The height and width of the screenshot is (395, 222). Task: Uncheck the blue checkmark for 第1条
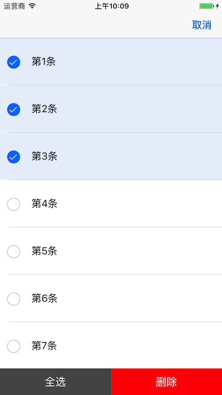coord(14,62)
